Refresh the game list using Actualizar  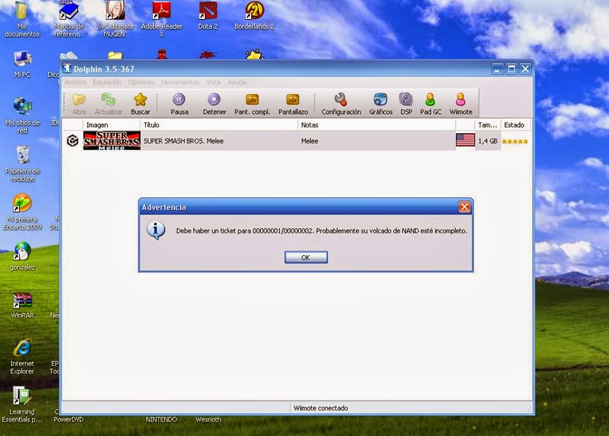[x=108, y=102]
